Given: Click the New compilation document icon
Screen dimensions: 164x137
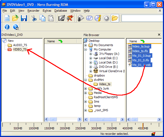Looking at the screenshot, I should 7,18.
